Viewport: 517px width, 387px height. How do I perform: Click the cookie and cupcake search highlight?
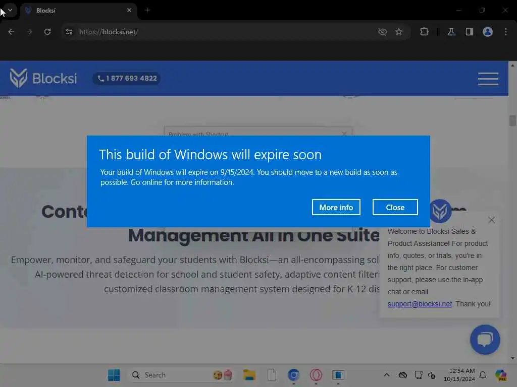click(223, 375)
